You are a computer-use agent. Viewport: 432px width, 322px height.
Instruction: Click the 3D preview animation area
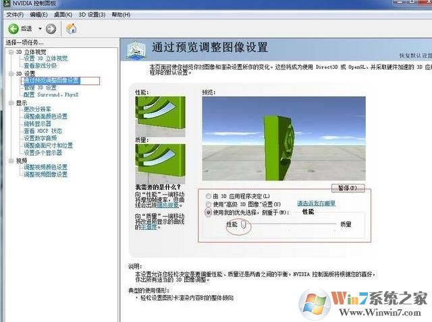pyautogui.click(x=283, y=138)
